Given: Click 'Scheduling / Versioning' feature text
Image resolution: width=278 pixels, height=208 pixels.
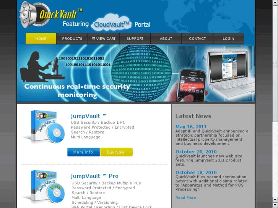Looking at the screenshot, I should click(95, 202).
